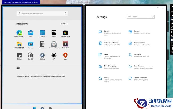Open Network & Internet settings
173x109 pixels.
point(109,44)
